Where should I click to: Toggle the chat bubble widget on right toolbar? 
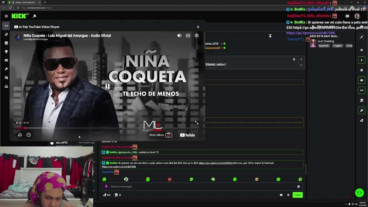[x=362, y=80]
